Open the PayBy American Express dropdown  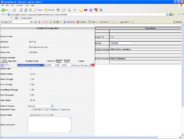coord(81,65)
